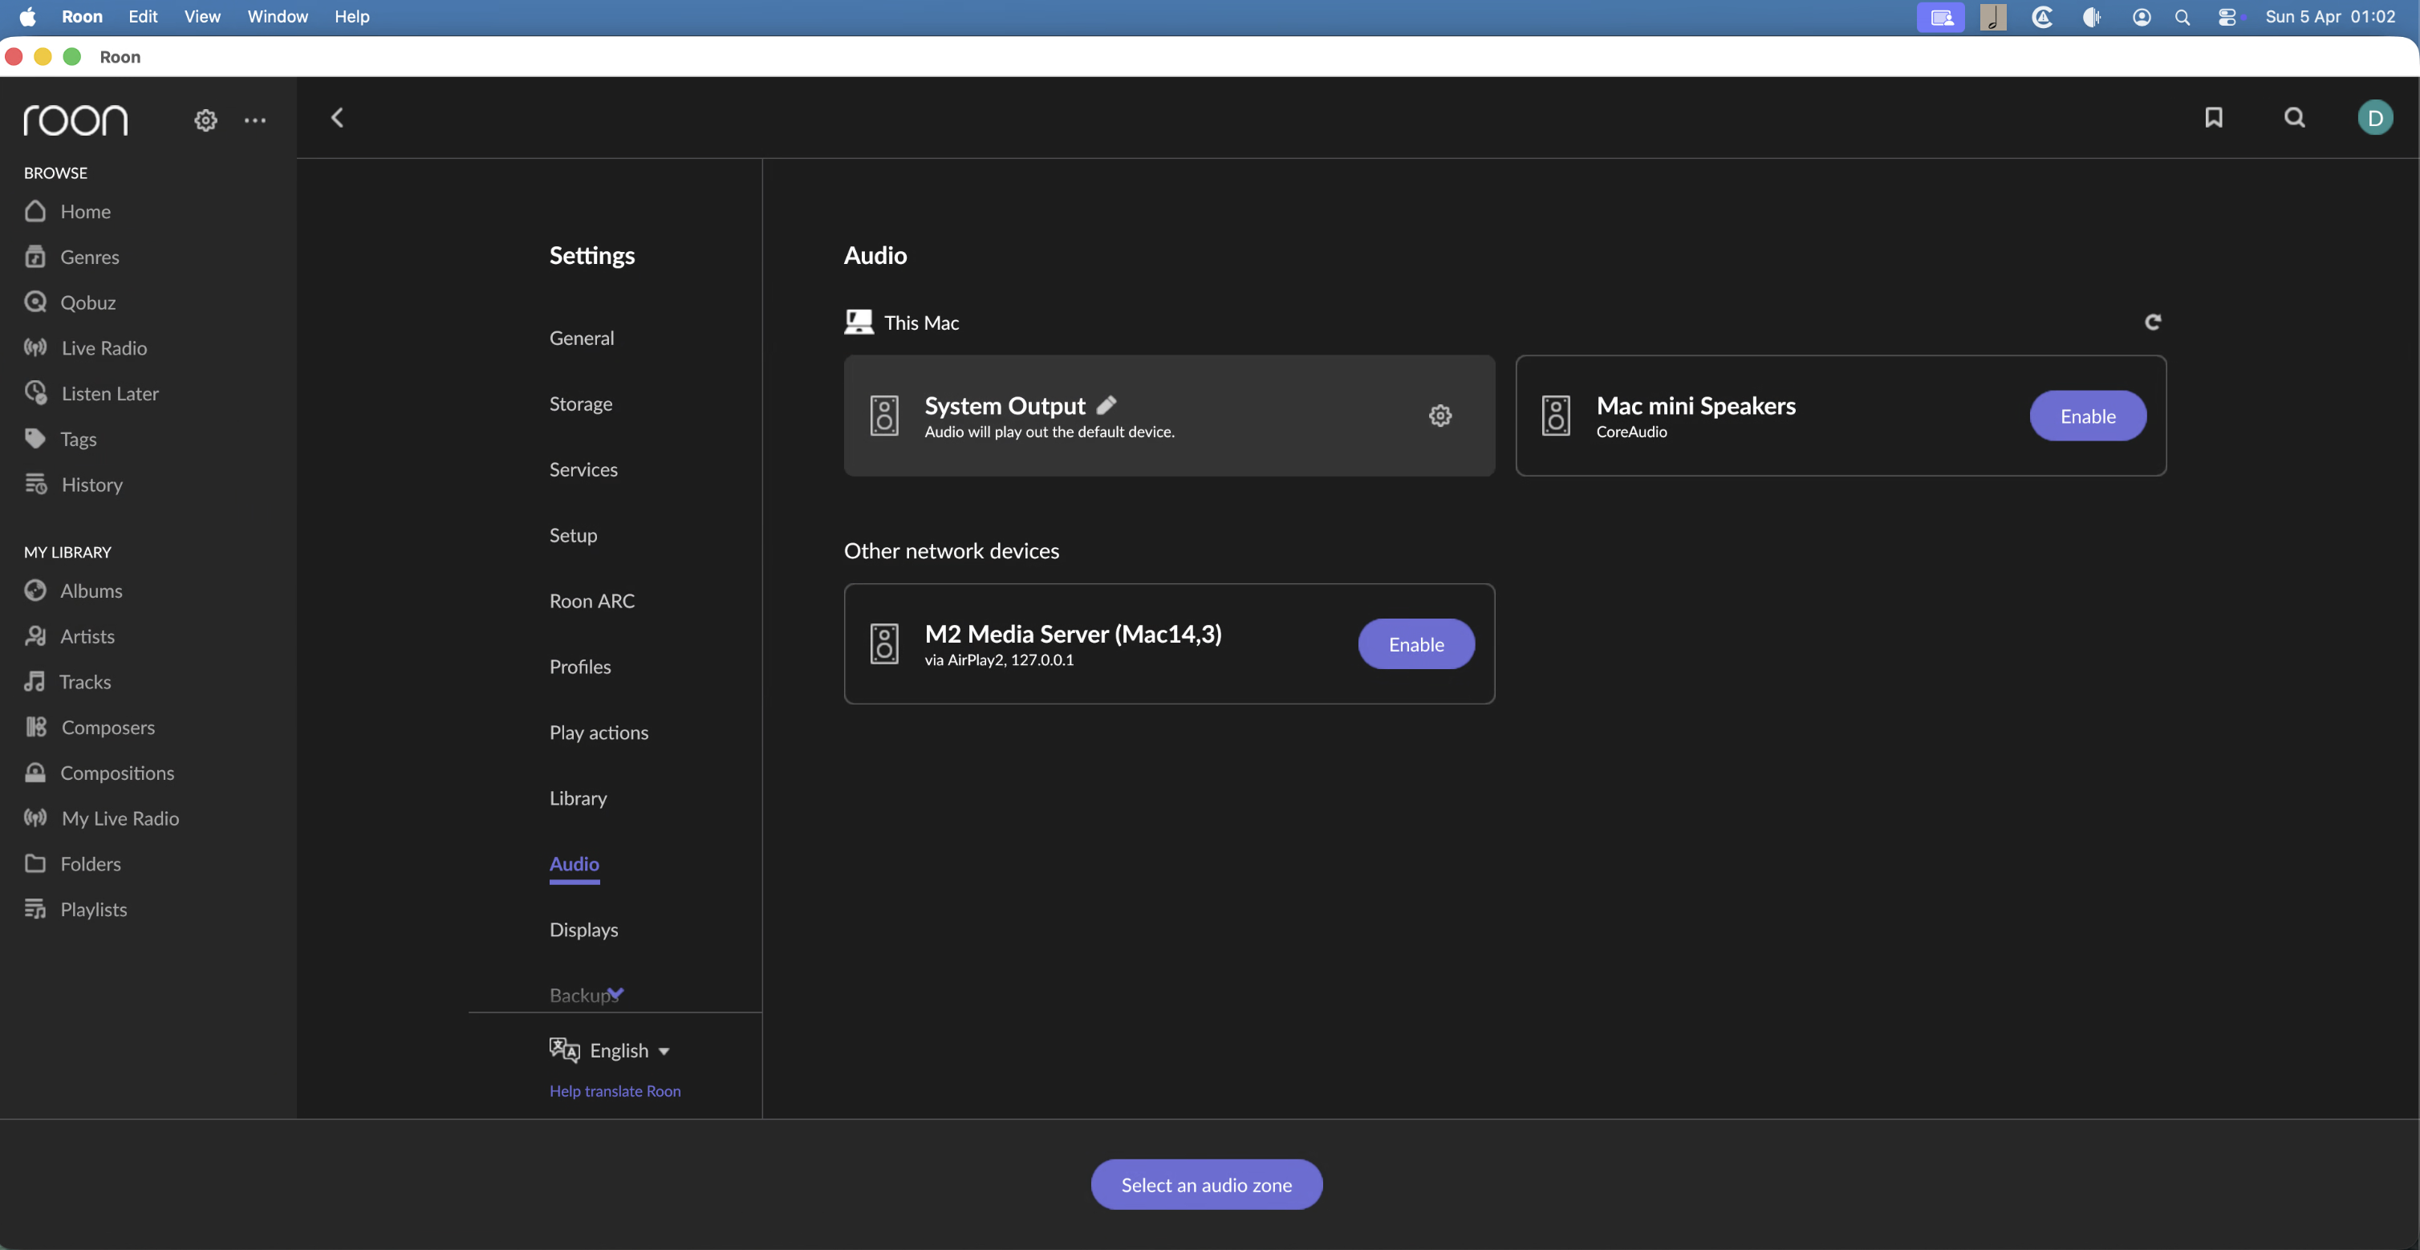
Task: Open macOS Control Center icon
Action: [x=2227, y=17]
